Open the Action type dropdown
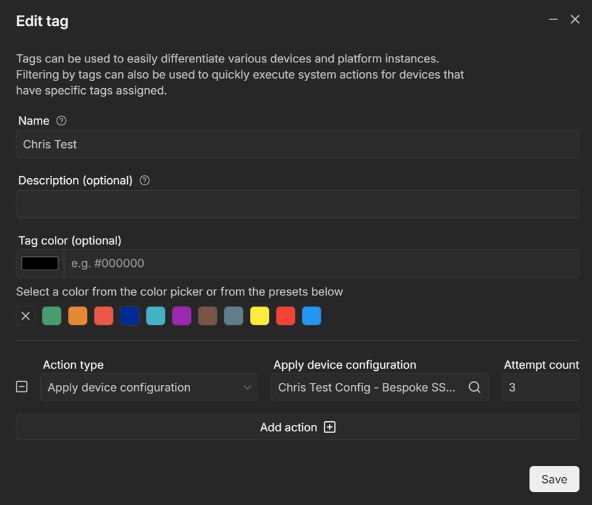Image resolution: width=592 pixels, height=505 pixels. tap(149, 387)
